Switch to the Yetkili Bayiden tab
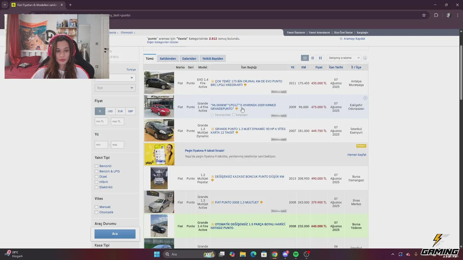463x260 pixels. (213, 58)
